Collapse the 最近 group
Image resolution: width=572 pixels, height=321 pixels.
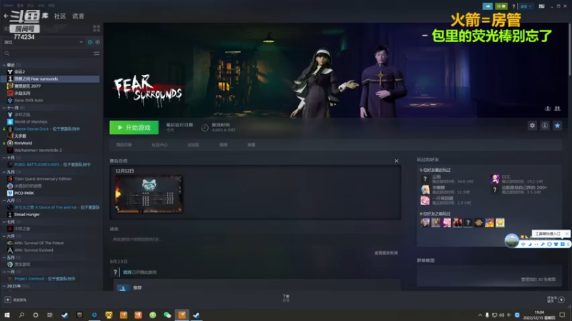4,65
